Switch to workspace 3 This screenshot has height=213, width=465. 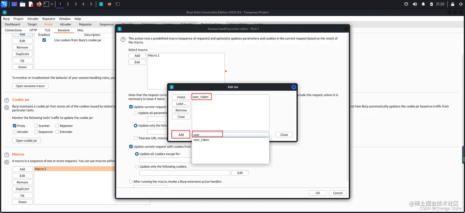[76, 4]
